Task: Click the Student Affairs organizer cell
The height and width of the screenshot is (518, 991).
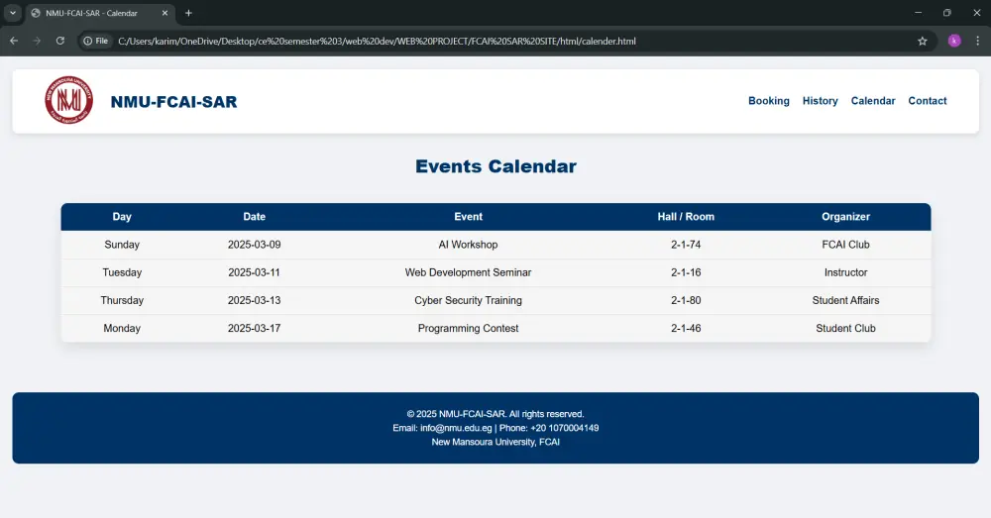Action: click(845, 300)
